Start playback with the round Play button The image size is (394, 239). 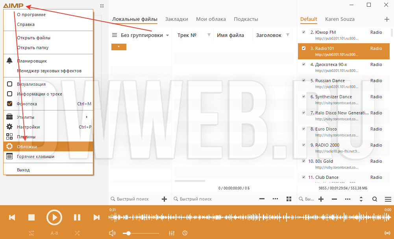tap(54, 217)
